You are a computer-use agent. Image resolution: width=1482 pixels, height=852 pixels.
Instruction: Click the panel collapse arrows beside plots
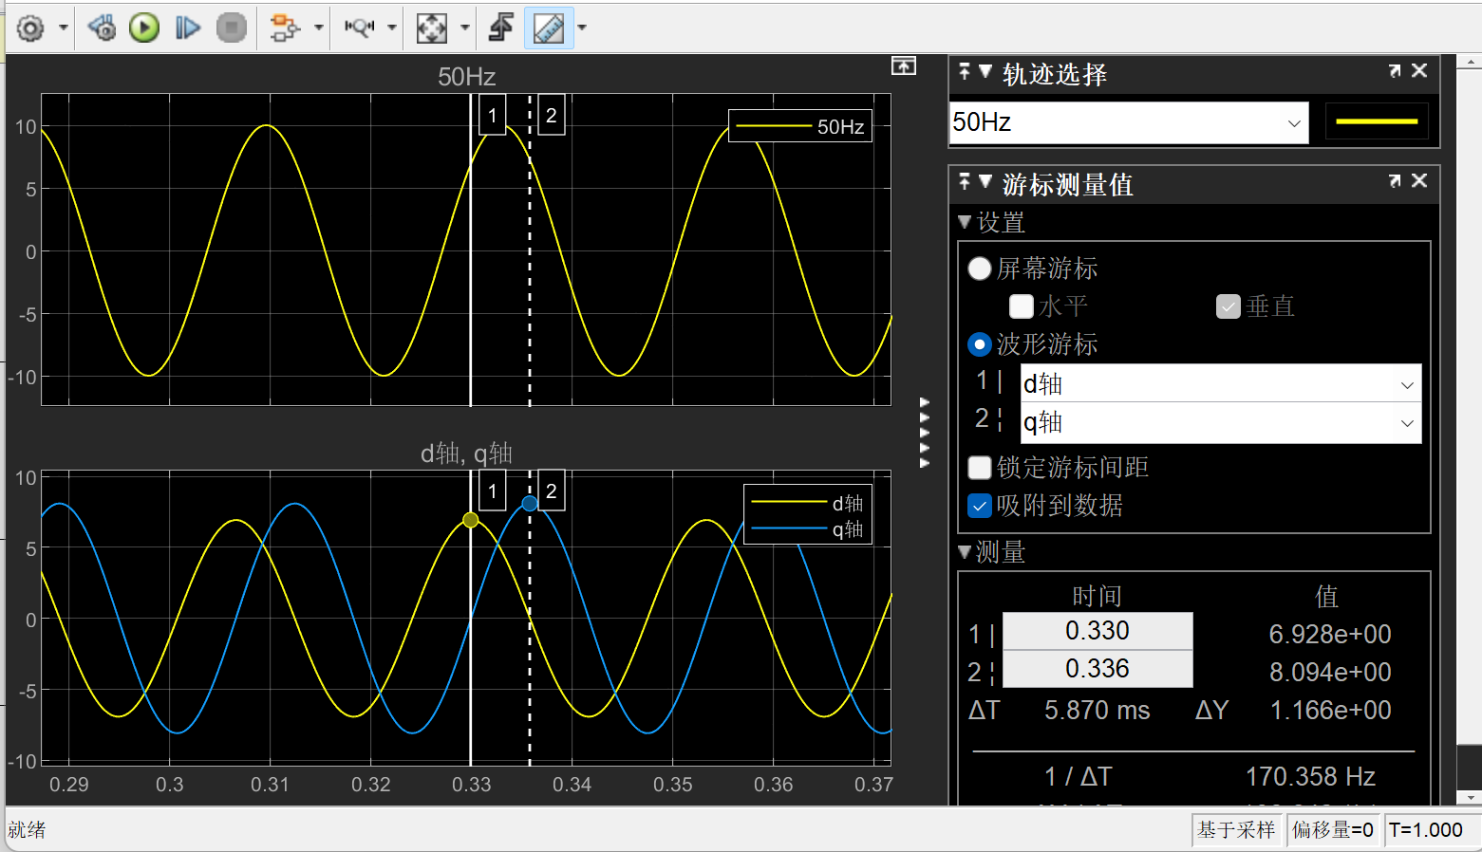925,433
